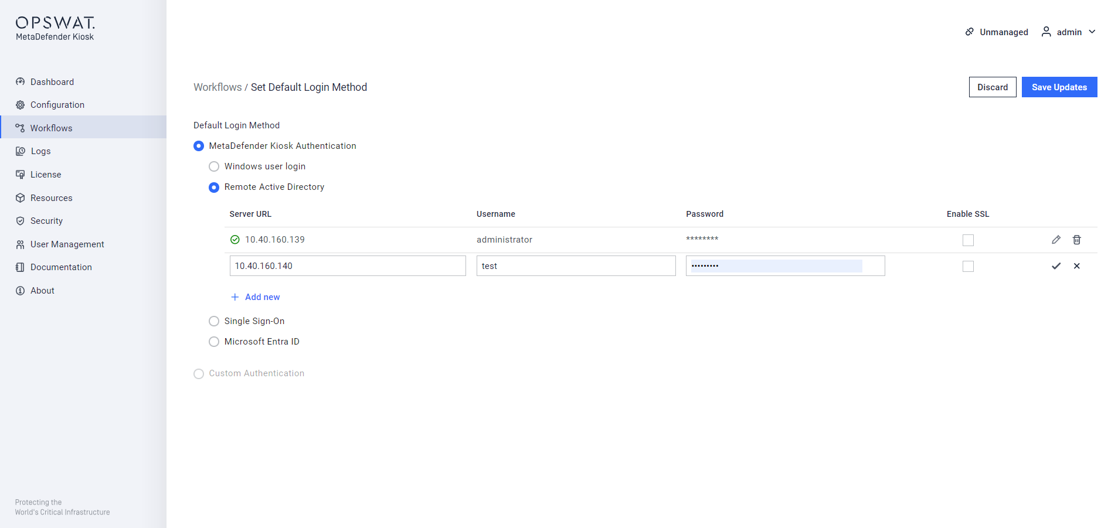1118x528 pixels.
Task: Click the Server URL column header
Action: 250,214
